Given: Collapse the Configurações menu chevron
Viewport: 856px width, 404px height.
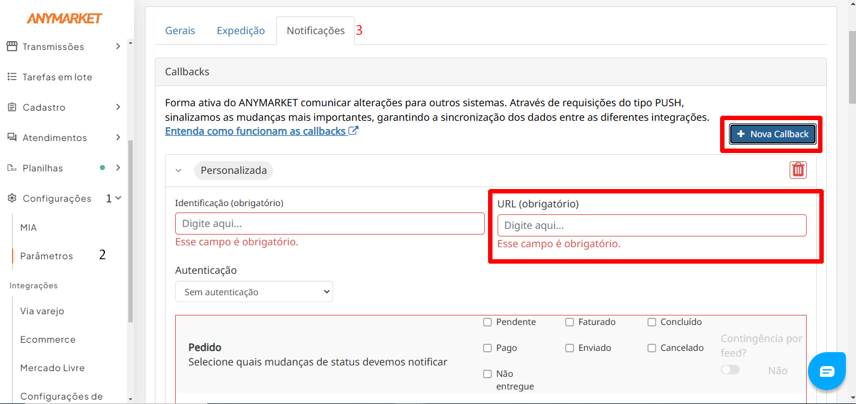Looking at the screenshot, I should [118, 198].
